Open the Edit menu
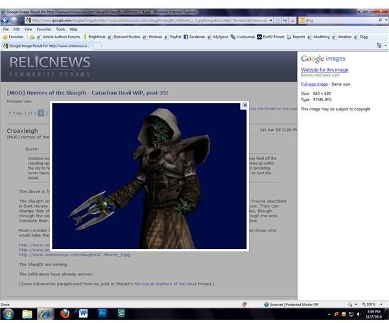The height and width of the screenshot is (323, 389). point(17,29)
